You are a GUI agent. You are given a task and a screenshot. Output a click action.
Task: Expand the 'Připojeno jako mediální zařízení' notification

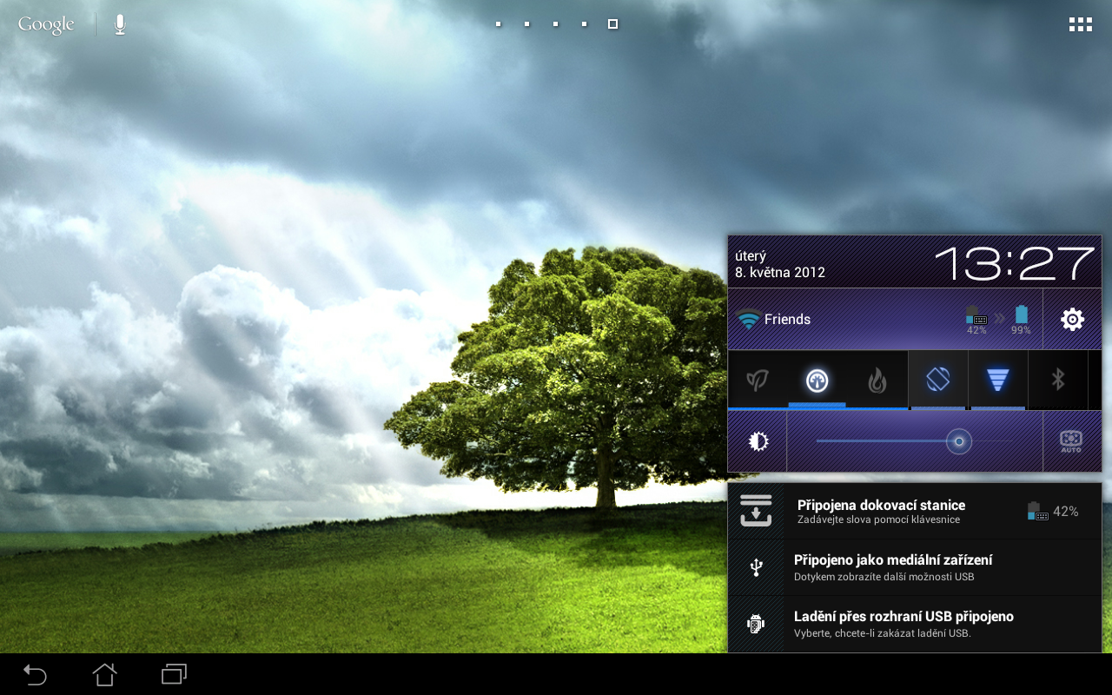893,566
